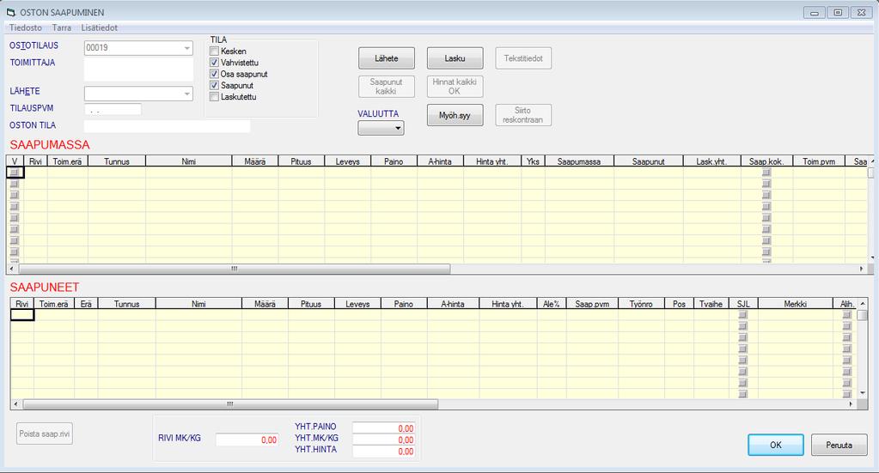This screenshot has height=473, width=879.
Task: Click the Saapumassa column header
Action: (579, 161)
